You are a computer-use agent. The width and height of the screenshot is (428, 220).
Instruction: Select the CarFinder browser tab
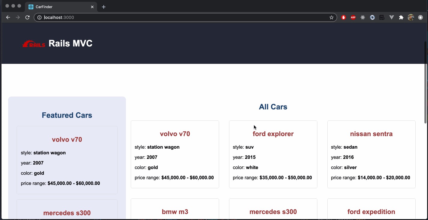(x=61, y=7)
